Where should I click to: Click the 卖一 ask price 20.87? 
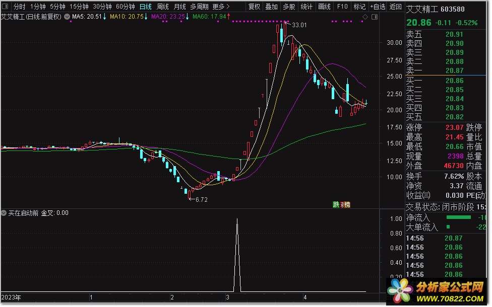454,71
